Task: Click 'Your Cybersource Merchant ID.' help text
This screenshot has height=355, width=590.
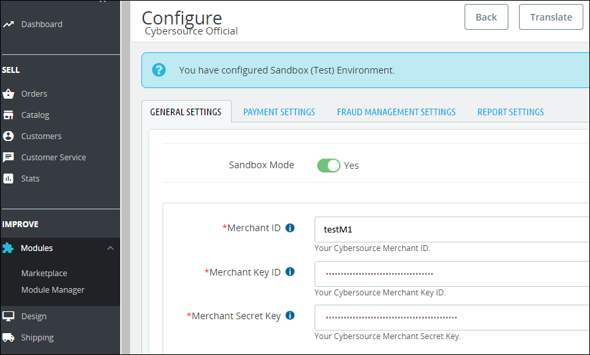Action: tap(372, 248)
